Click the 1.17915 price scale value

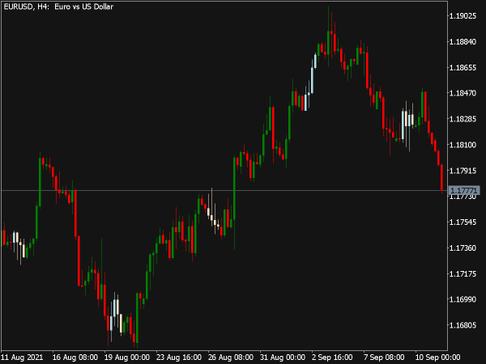463,171
